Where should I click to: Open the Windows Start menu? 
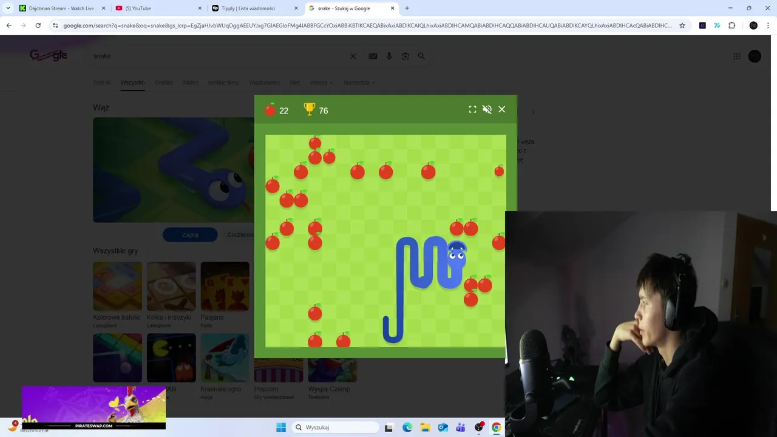coord(281,427)
